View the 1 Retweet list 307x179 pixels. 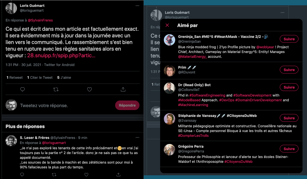15,77
